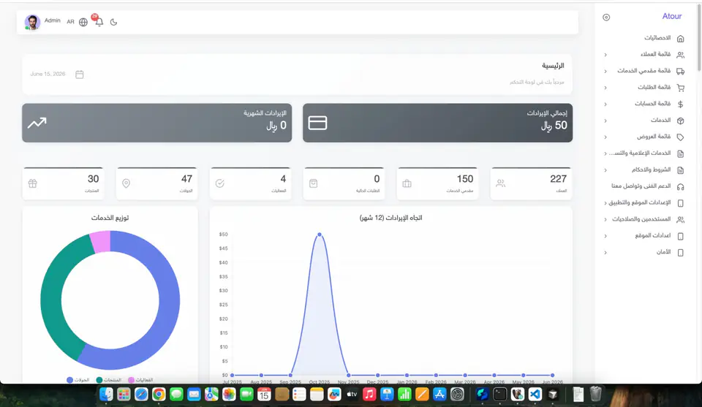Toggle sidebar pin circle next to Atour

pyautogui.click(x=606, y=18)
